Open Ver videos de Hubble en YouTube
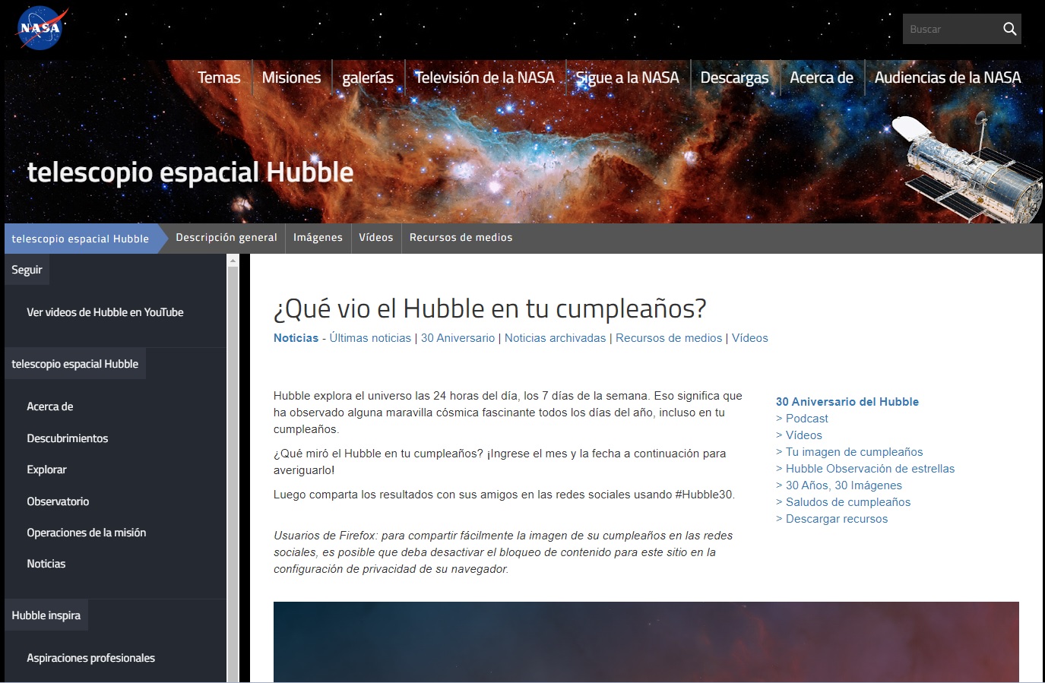The image size is (1045, 683). pyautogui.click(x=105, y=312)
